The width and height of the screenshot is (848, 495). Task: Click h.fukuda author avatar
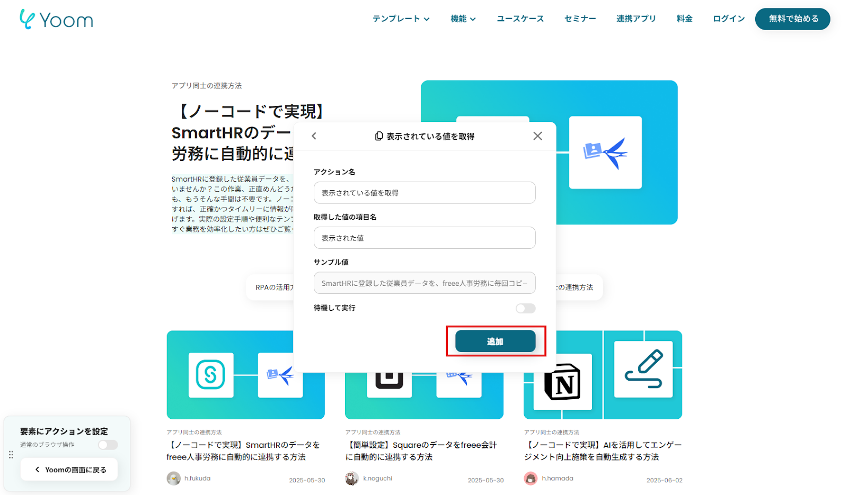(173, 479)
